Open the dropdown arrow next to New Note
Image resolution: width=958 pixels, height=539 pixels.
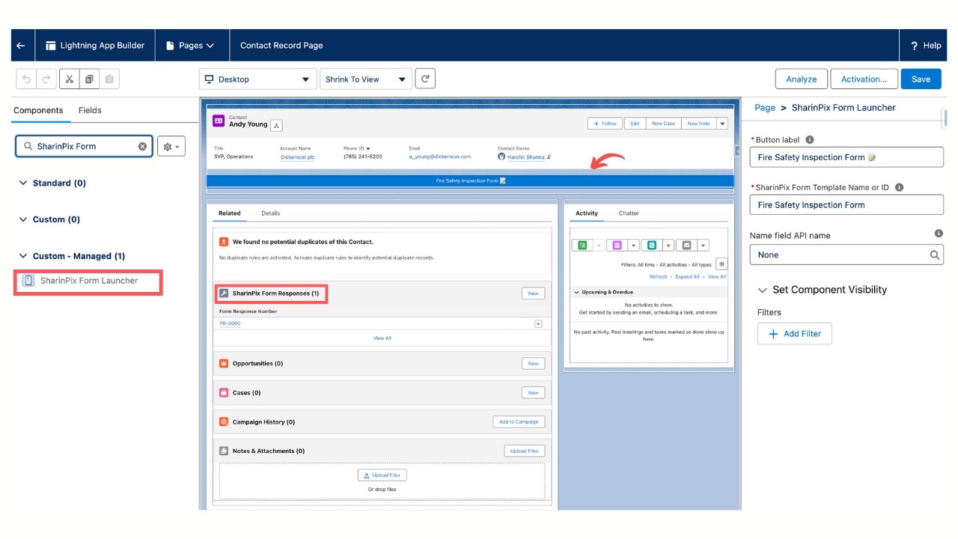721,124
